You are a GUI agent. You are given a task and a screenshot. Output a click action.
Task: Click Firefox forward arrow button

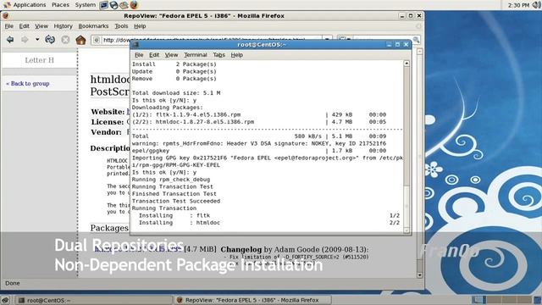pos(25,40)
